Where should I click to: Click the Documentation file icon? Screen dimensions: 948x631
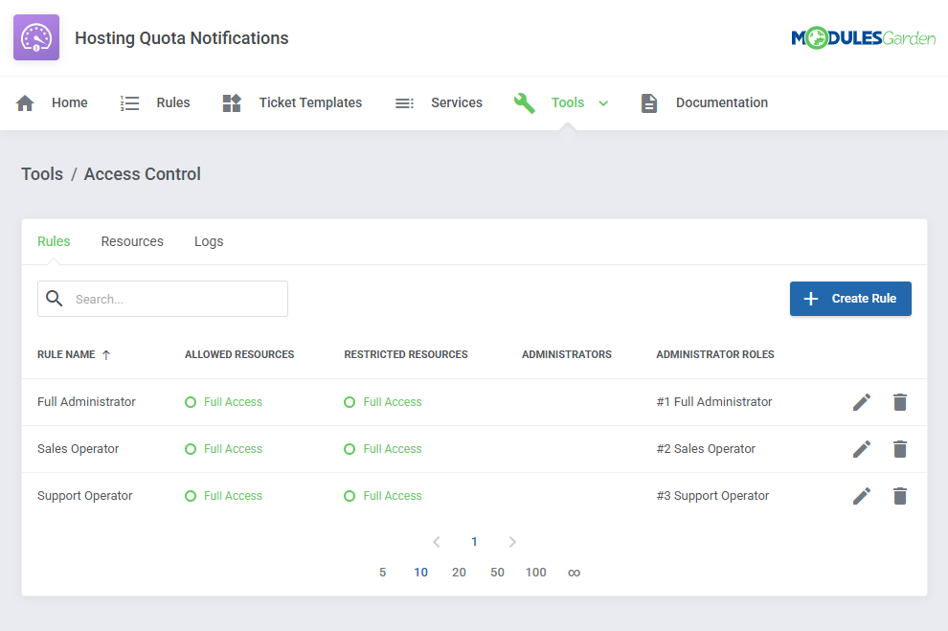pyautogui.click(x=648, y=103)
